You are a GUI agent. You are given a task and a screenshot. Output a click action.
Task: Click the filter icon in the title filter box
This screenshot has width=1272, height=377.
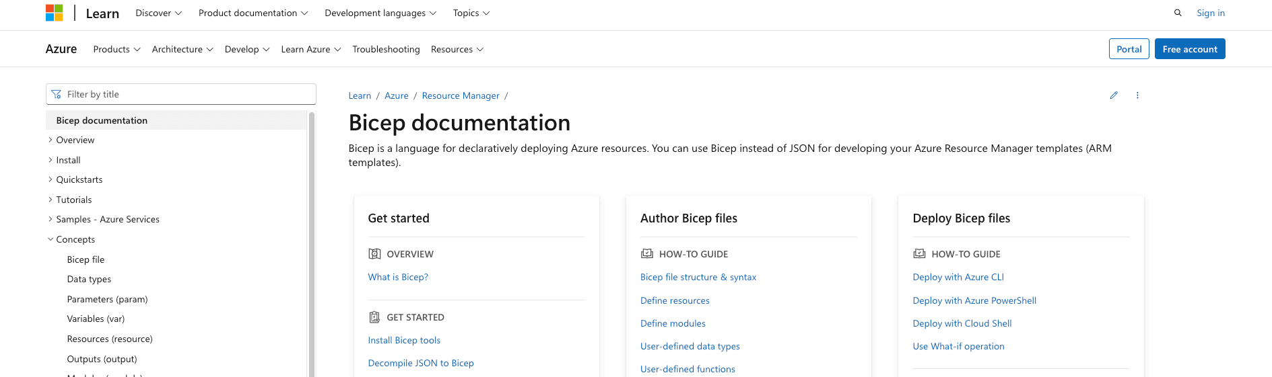(x=56, y=94)
